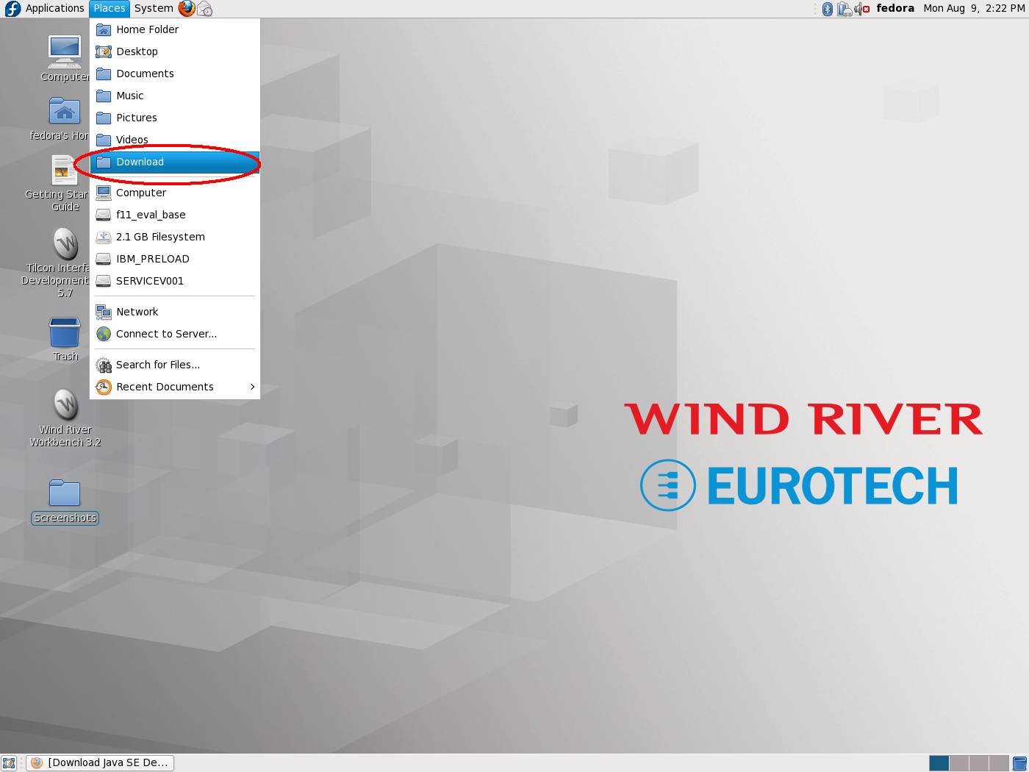Select Network in the Places menu
Image resolution: width=1029 pixels, height=772 pixels.
tap(175, 312)
